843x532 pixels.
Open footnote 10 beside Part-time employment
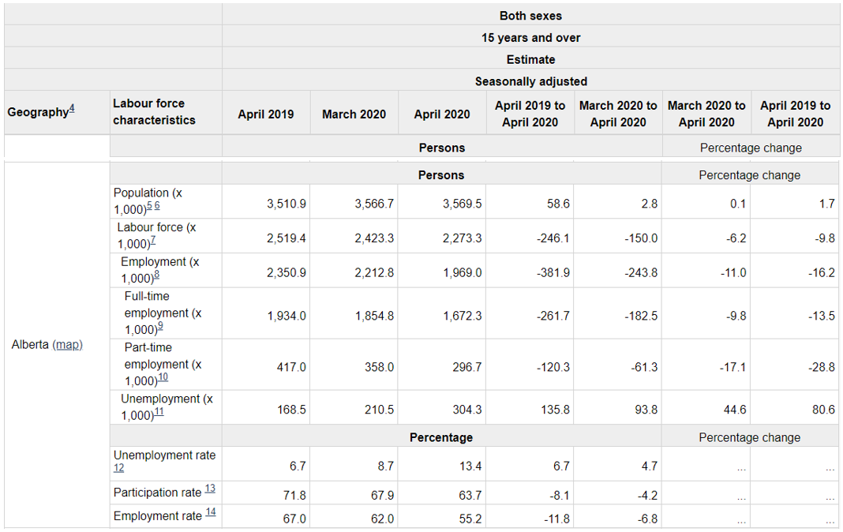(x=163, y=377)
